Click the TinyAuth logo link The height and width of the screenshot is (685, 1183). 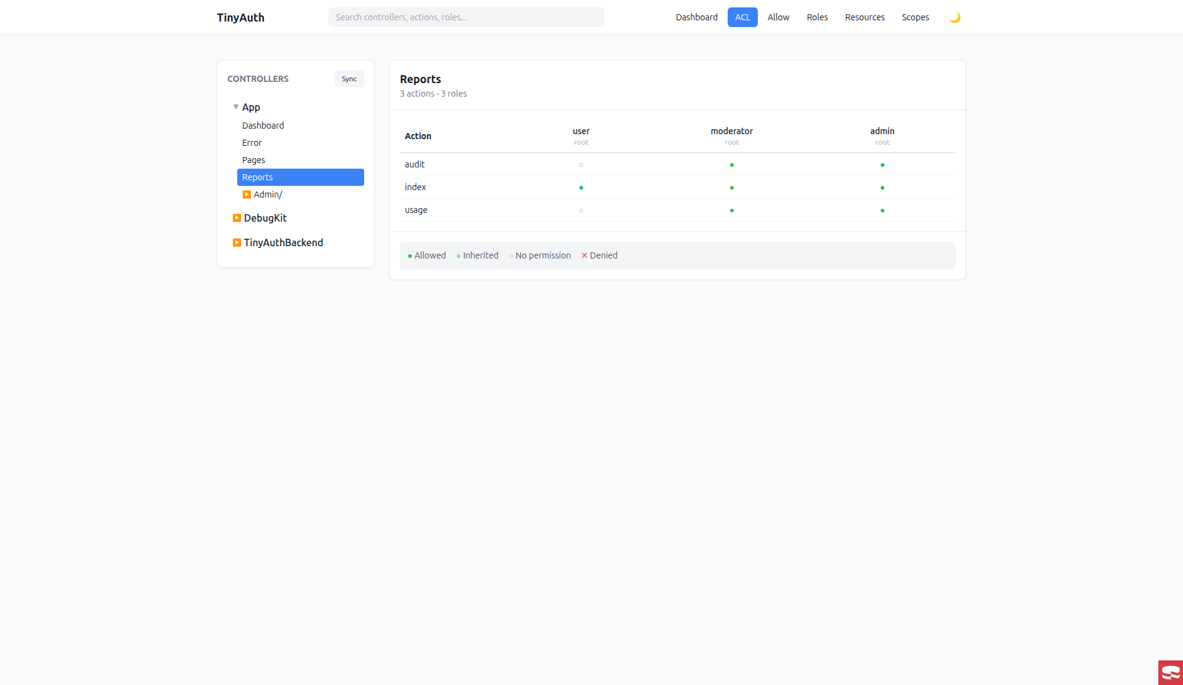click(240, 17)
